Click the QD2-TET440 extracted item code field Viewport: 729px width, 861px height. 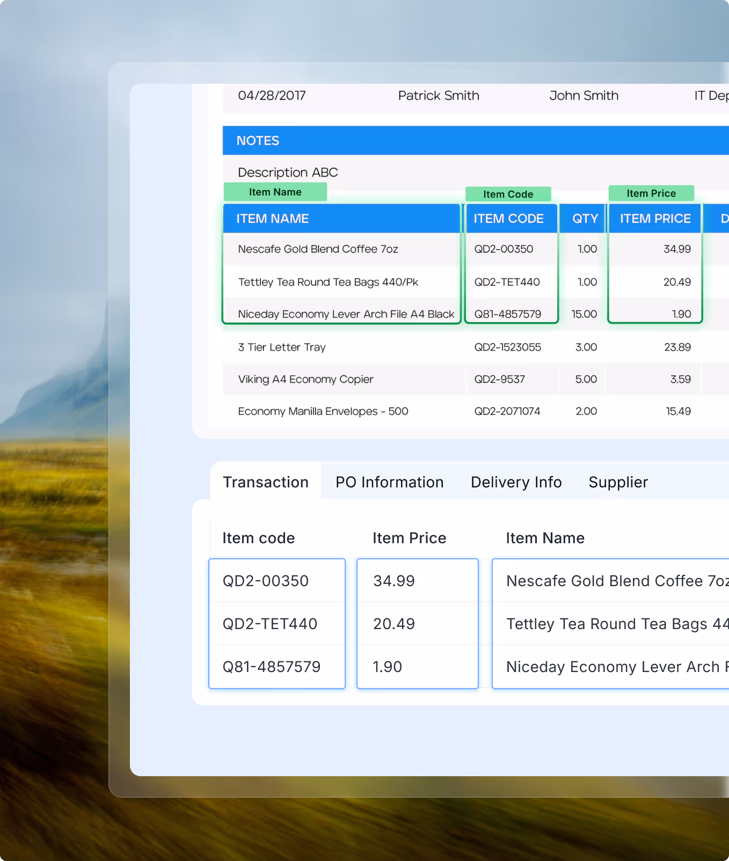pos(277,624)
